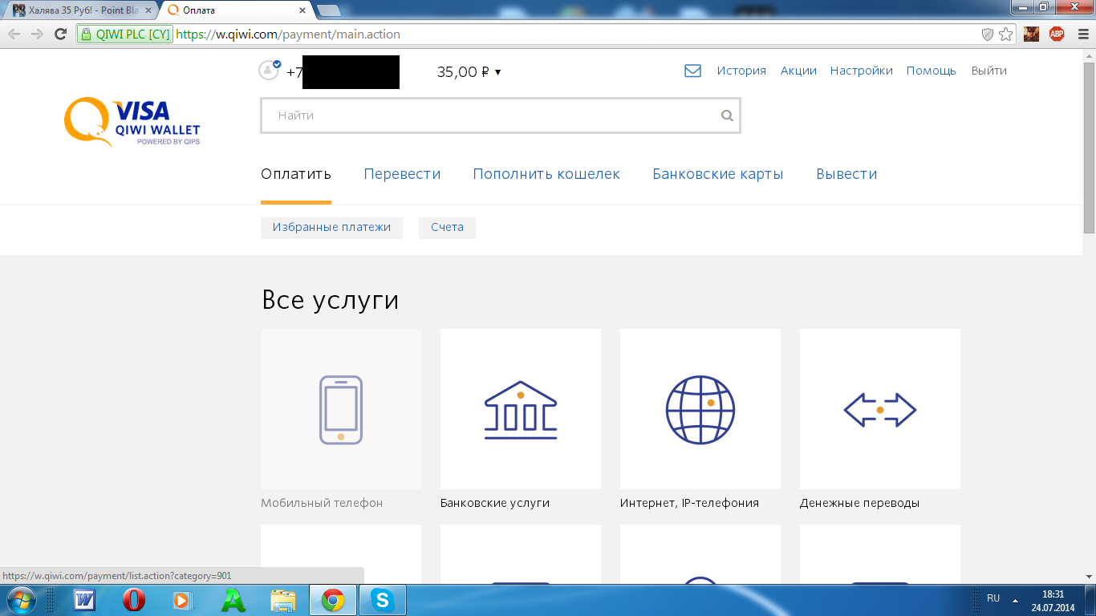Select the Пополнить кошелек tab
The image size is (1096, 616).
click(x=546, y=174)
